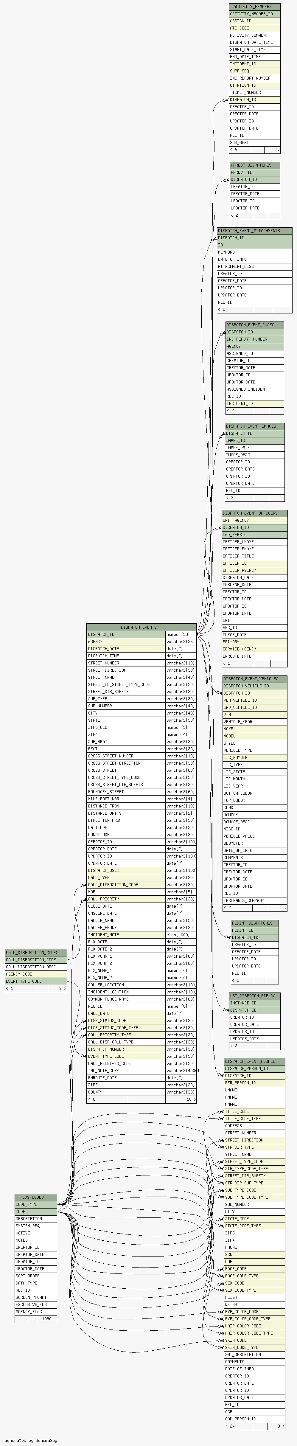
Task: Open the DISPATCH_EVENT_CASES table header
Action: pyautogui.click(x=254, y=325)
